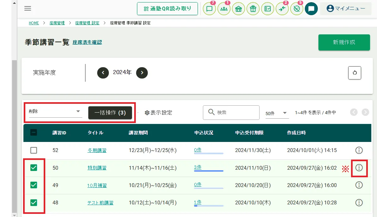Uncheck the checkbox for 講習ID 50
The height and width of the screenshot is (217, 377).
(x=34, y=168)
